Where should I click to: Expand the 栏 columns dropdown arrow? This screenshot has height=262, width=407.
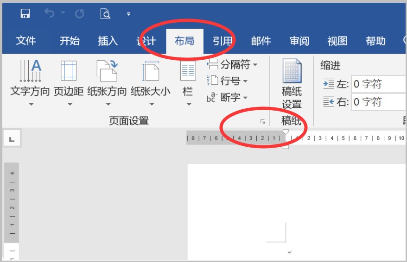(189, 104)
